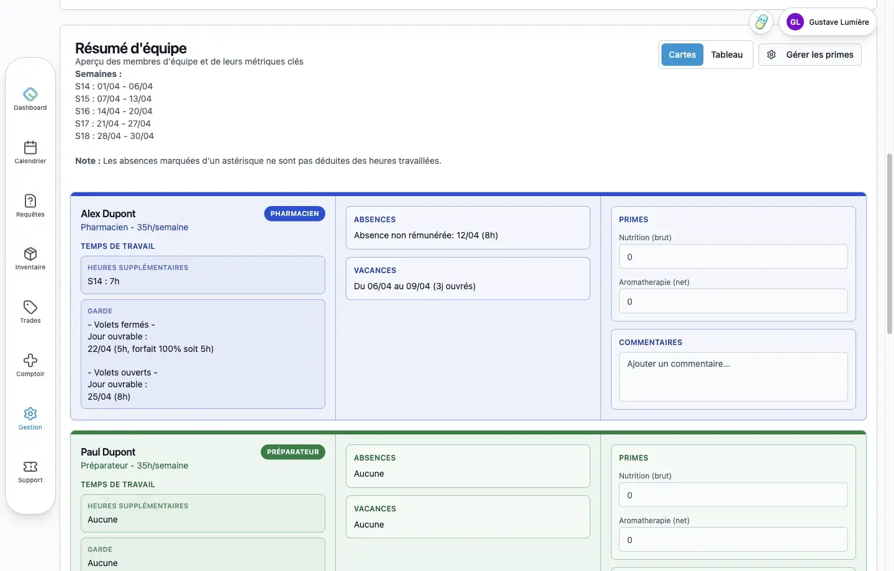This screenshot has width=894, height=571.
Task: Click the 'S18 : 28/04 - 30/04' week line
Action: coord(115,136)
